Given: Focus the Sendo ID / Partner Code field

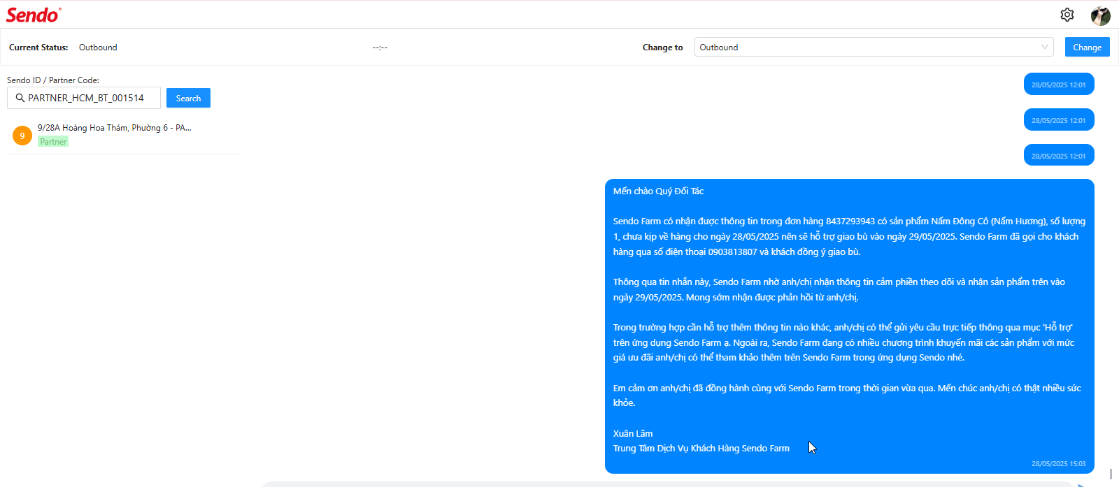Looking at the screenshot, I should [84, 98].
